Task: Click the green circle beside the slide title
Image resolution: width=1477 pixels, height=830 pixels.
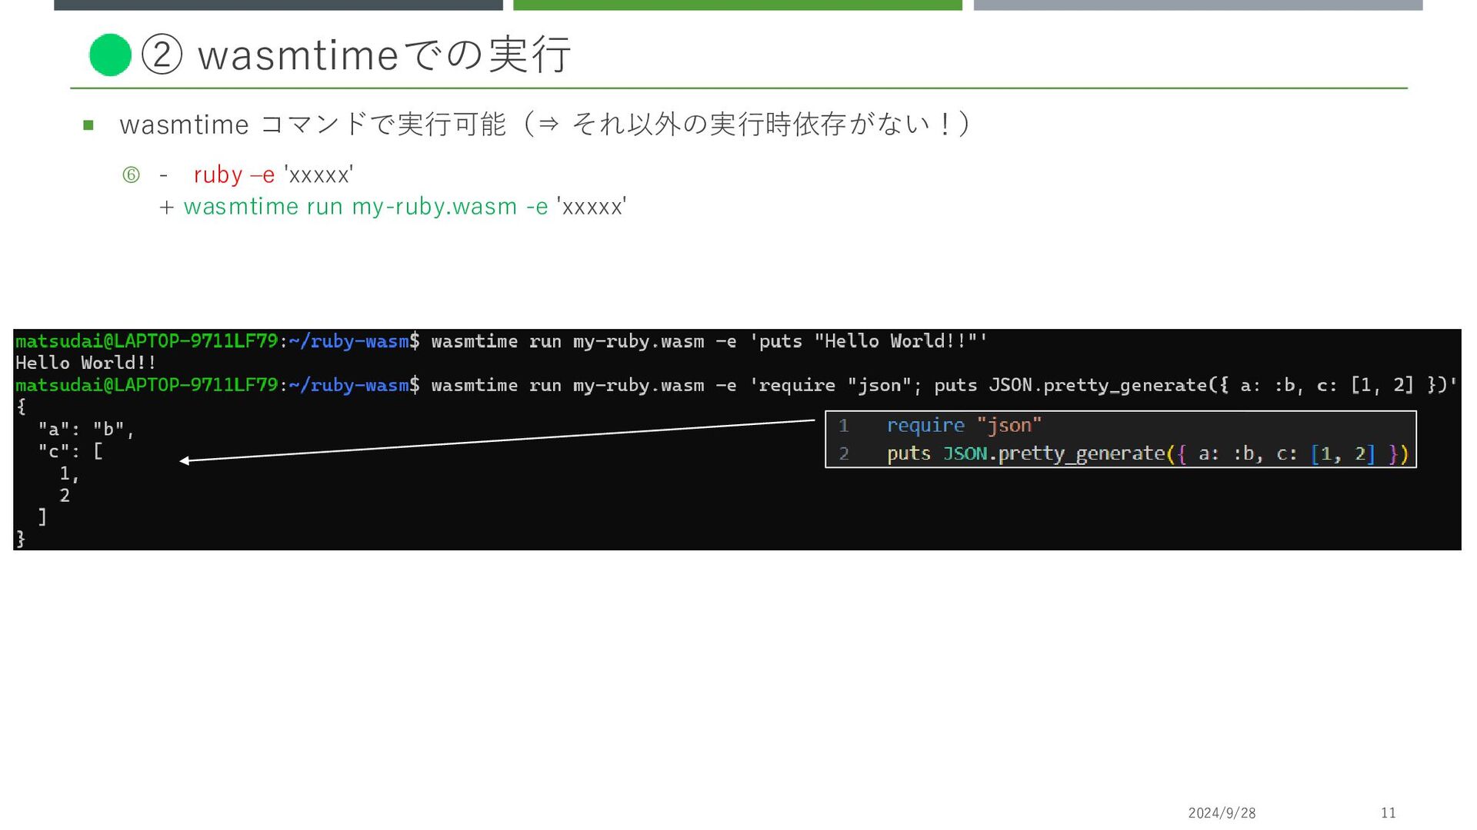Action: pyautogui.click(x=110, y=55)
